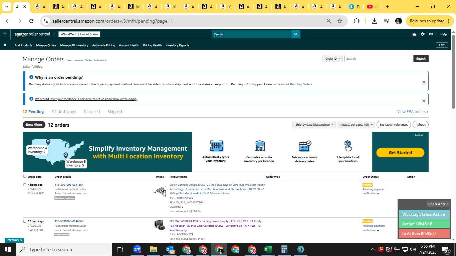Click the info icon beside 'Why is an order pending?'
This screenshot has height=256, width=456.
(x=31, y=77)
